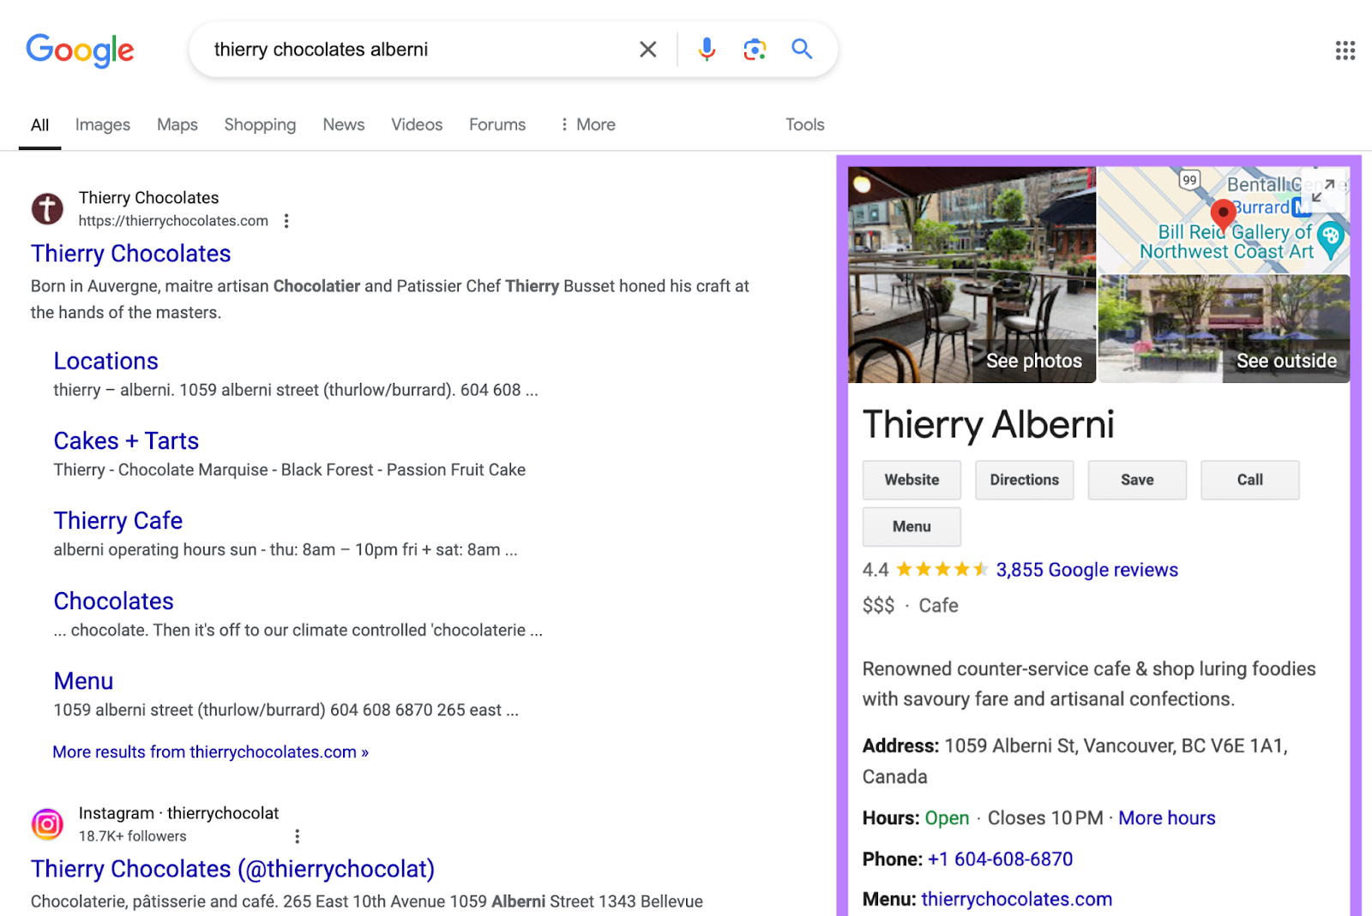Click the Google logo to return home
Image resolution: width=1372 pixels, height=916 pixels.
pos(80,50)
